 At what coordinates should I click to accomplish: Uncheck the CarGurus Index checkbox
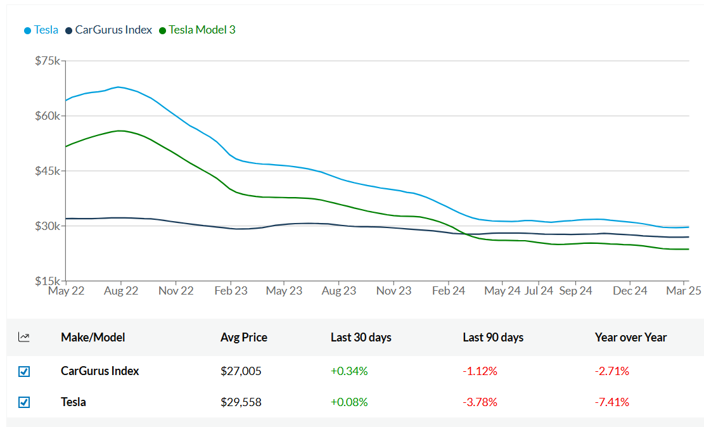(x=24, y=371)
